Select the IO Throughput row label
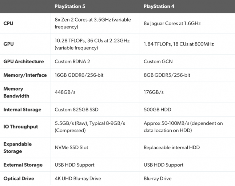 coord(21,127)
